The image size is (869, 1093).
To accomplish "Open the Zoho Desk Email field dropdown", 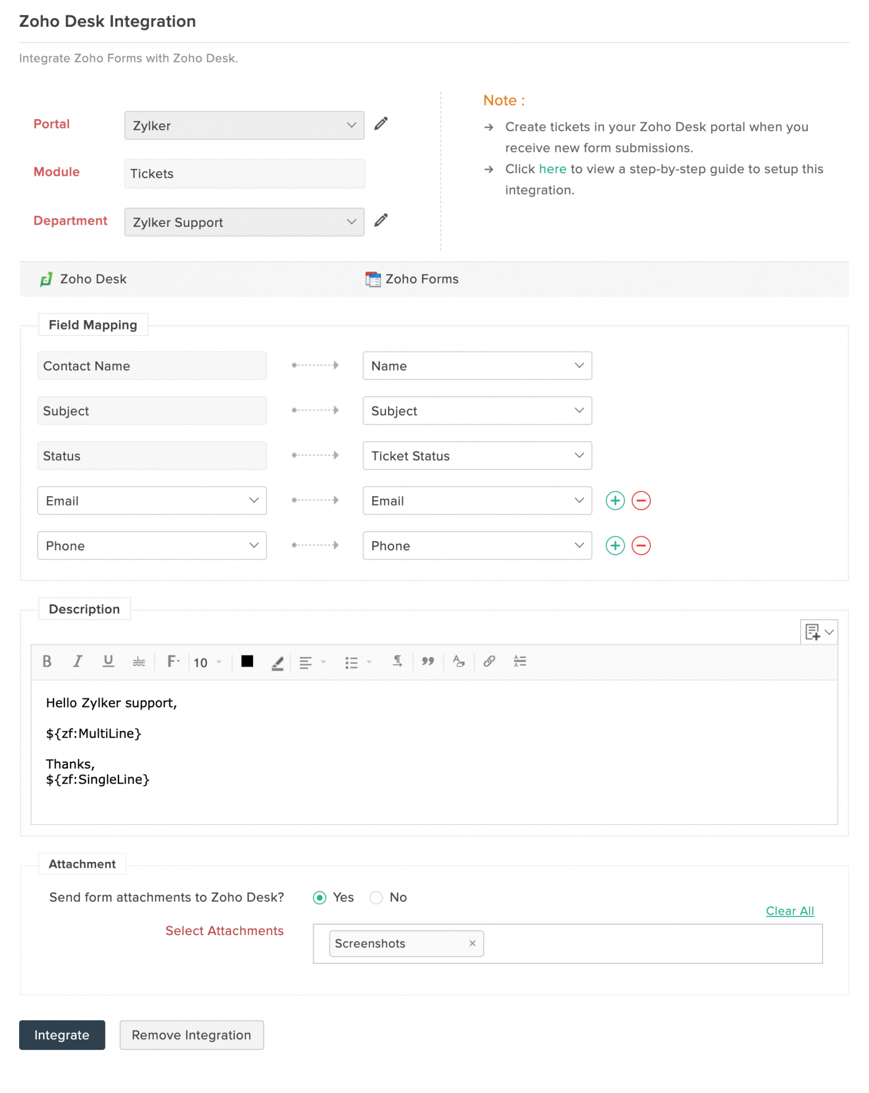I will click(152, 501).
